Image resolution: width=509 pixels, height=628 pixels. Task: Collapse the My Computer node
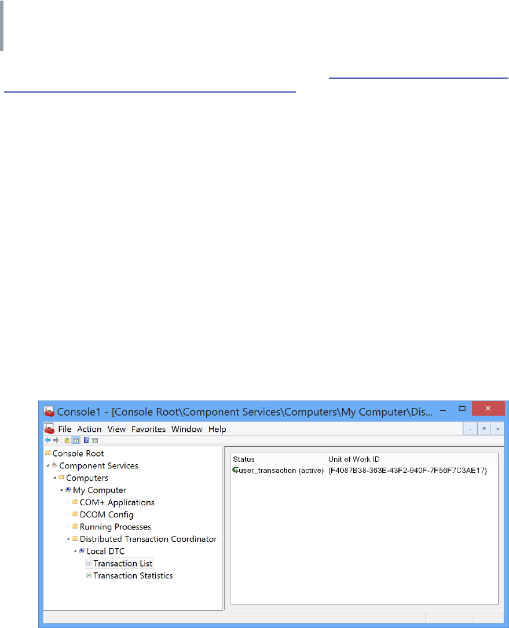click(x=61, y=490)
